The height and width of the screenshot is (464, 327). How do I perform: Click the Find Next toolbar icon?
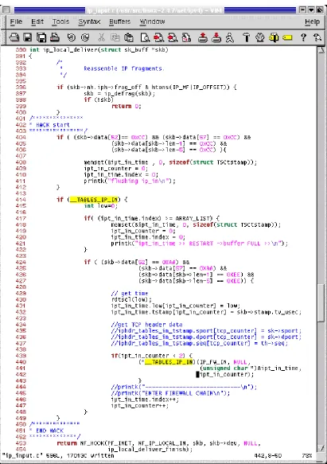158,37
